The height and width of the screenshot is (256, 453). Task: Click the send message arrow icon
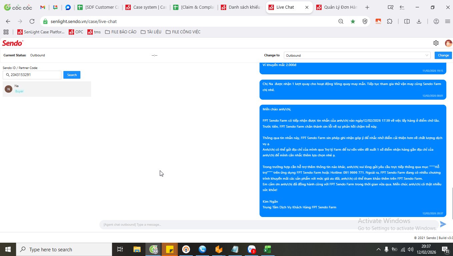[x=443, y=224]
